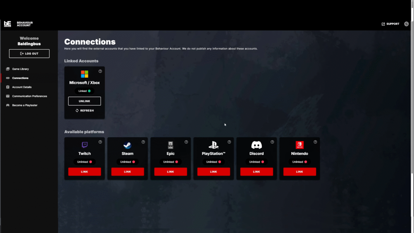Screen dimensions: 414x233
Task: Link the PlayStation account
Action: tap(214, 172)
